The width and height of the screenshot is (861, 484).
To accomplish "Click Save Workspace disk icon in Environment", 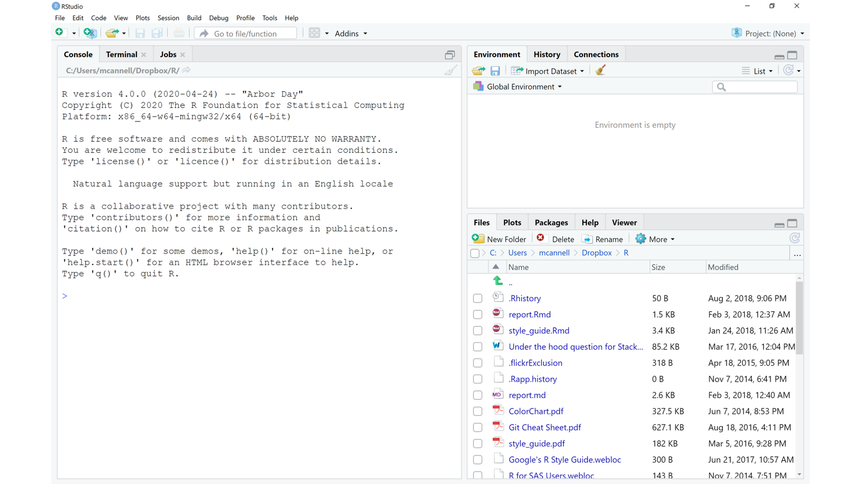I will [x=495, y=71].
